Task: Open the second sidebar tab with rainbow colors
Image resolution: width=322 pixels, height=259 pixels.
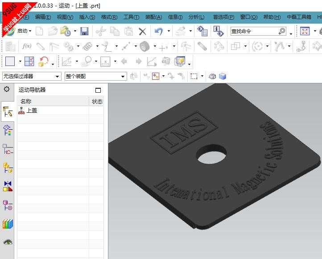Action: click(x=8, y=130)
